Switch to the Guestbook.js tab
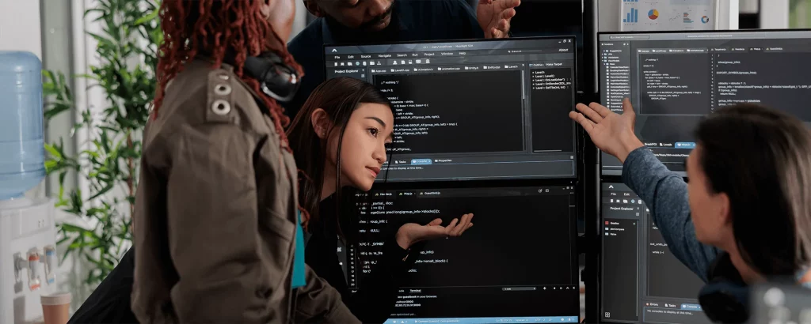 [430, 193]
